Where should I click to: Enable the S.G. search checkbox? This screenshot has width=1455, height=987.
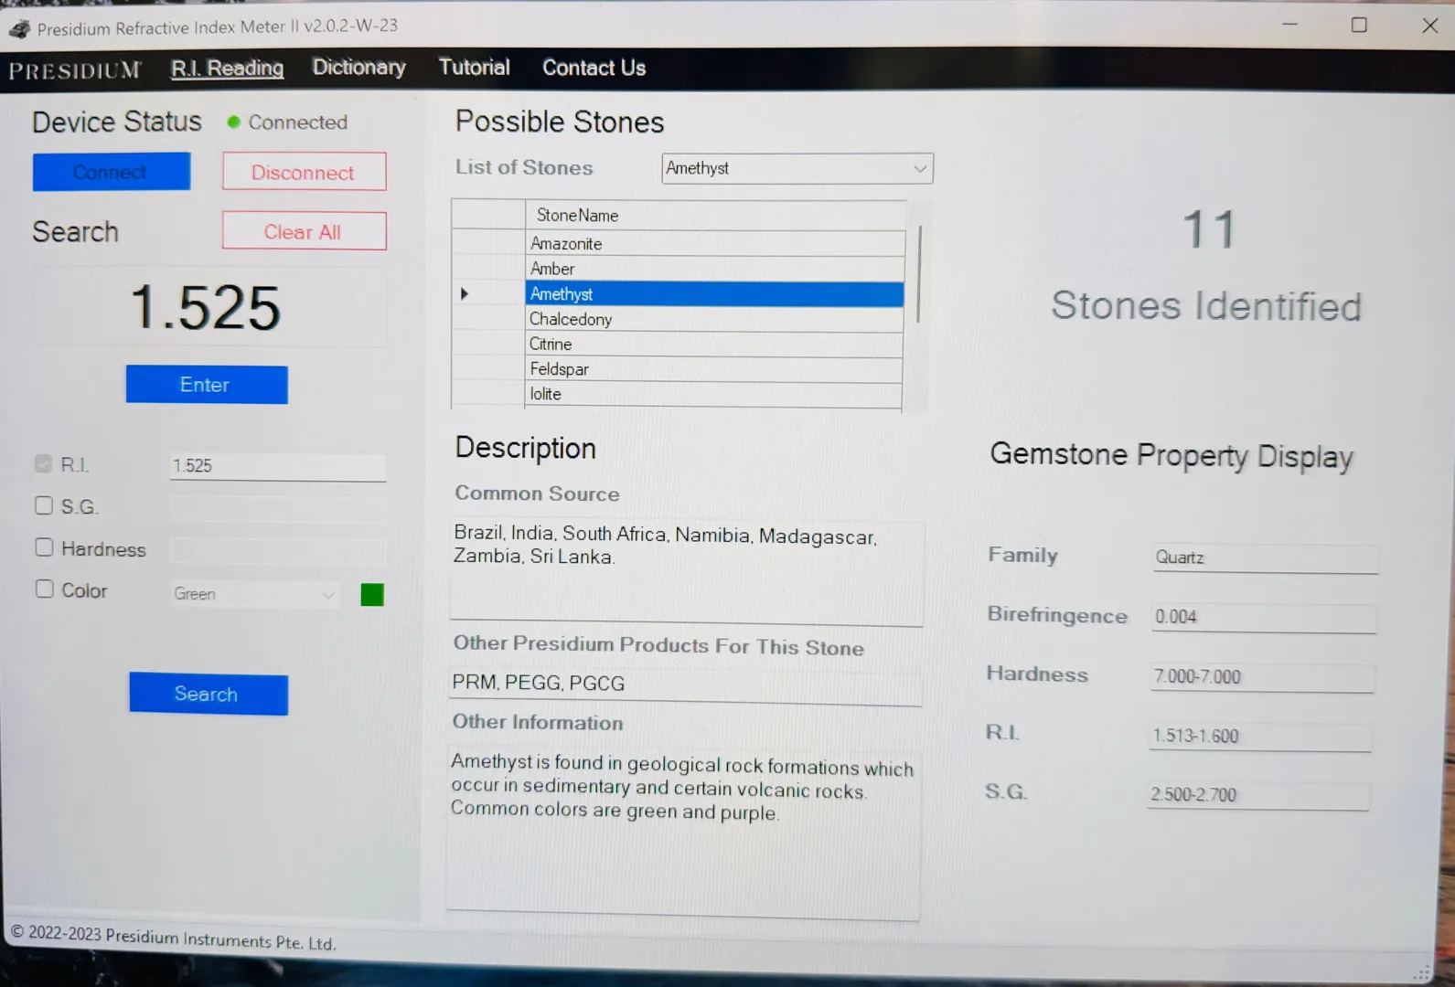click(x=44, y=505)
